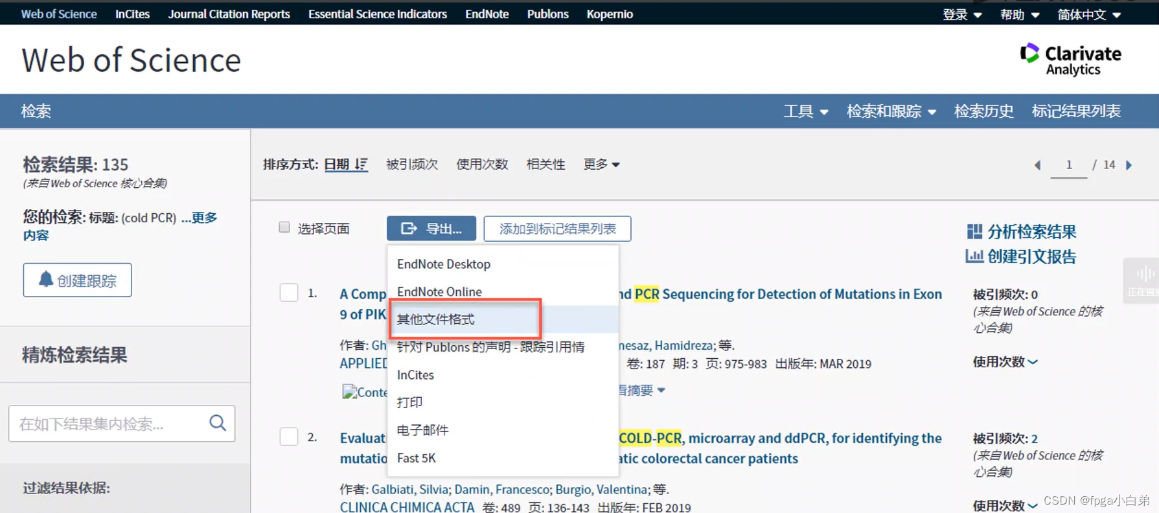
Task: Click the Analyze Results grid icon
Action: [974, 231]
